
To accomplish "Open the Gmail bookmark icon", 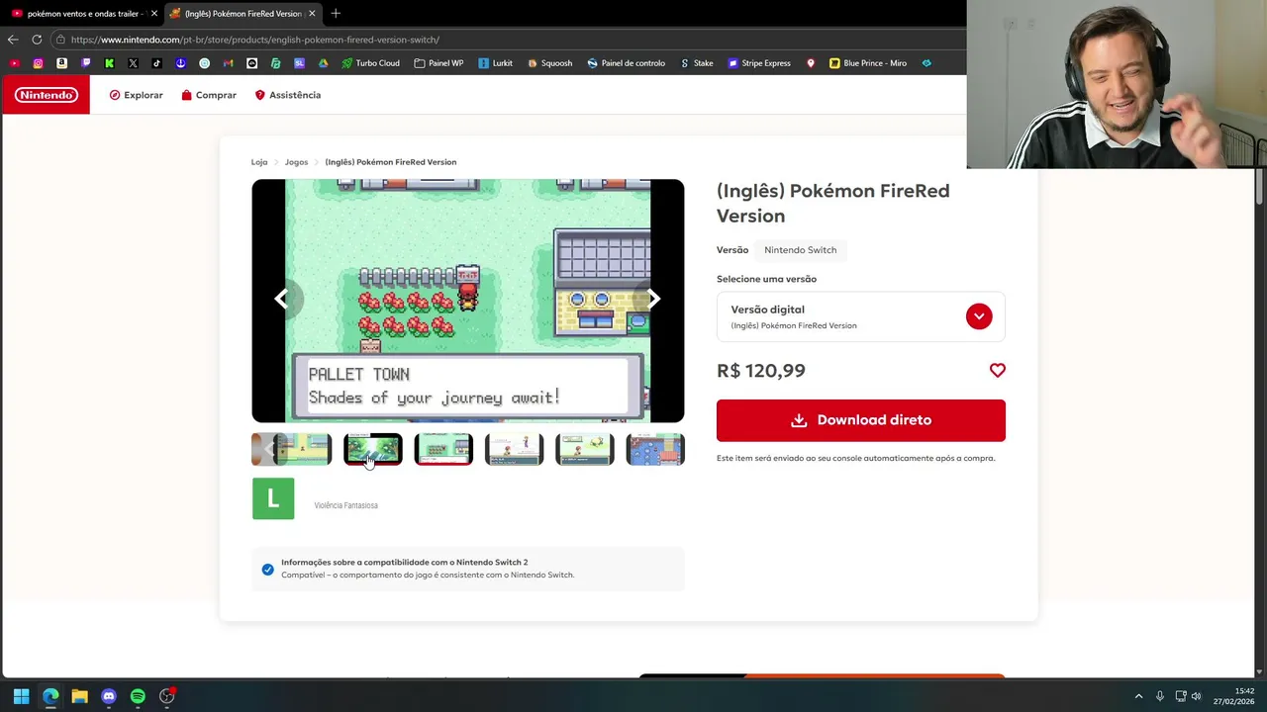I will pyautogui.click(x=229, y=63).
